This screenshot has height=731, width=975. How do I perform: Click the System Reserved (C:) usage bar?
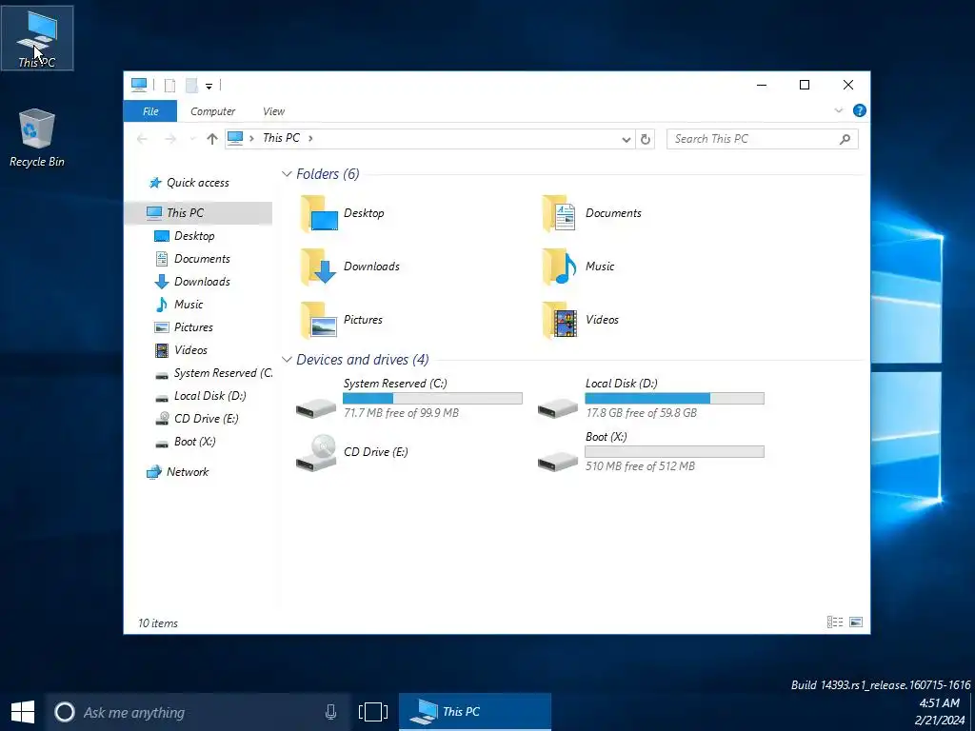point(433,399)
